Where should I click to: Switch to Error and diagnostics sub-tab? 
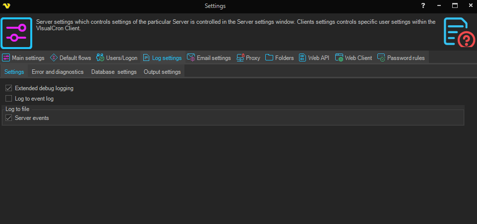tap(58, 72)
